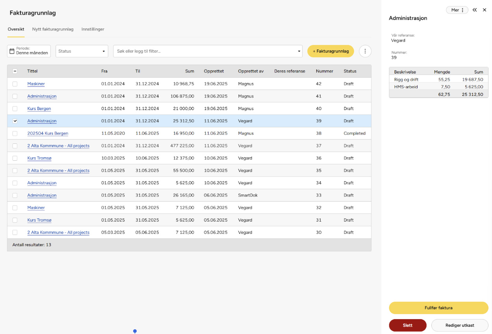
Task: Open the 202504 Kurs Bergen link
Action: click(x=48, y=134)
